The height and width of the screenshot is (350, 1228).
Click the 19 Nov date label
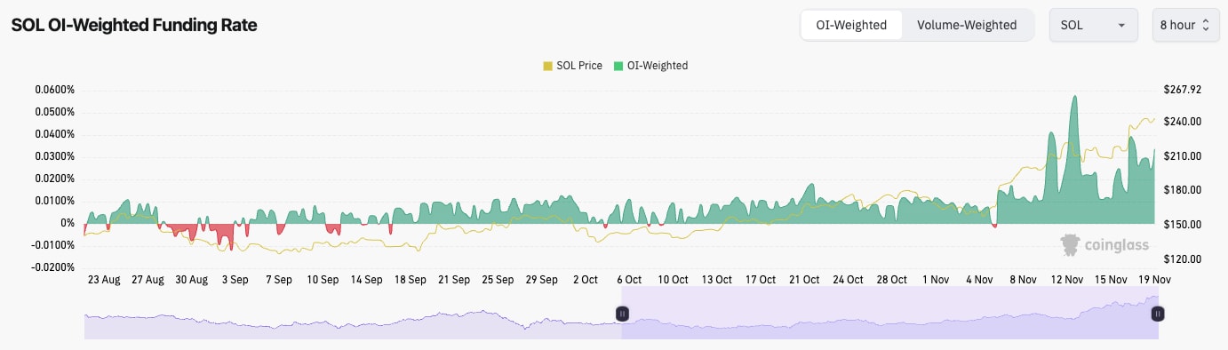pyautogui.click(x=1153, y=279)
